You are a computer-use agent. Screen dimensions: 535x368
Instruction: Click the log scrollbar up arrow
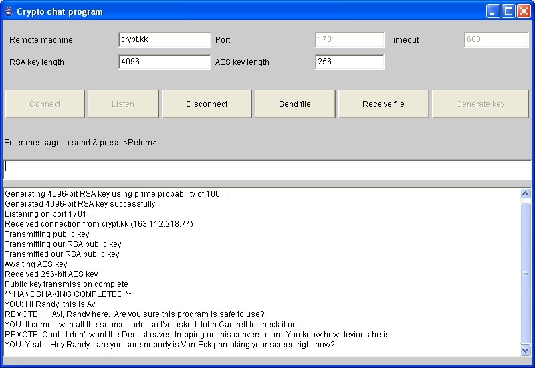[x=525, y=194]
